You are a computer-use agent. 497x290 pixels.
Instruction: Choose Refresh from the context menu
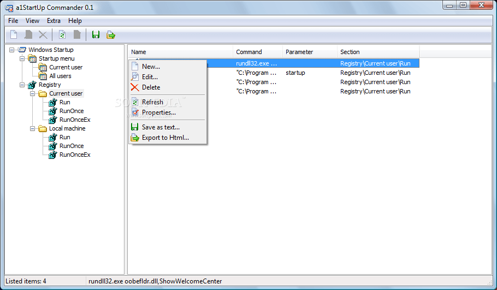(x=168, y=102)
